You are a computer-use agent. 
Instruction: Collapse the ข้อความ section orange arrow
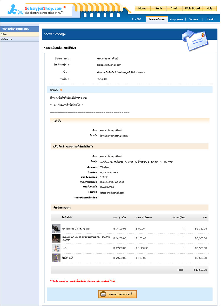(x=61, y=90)
